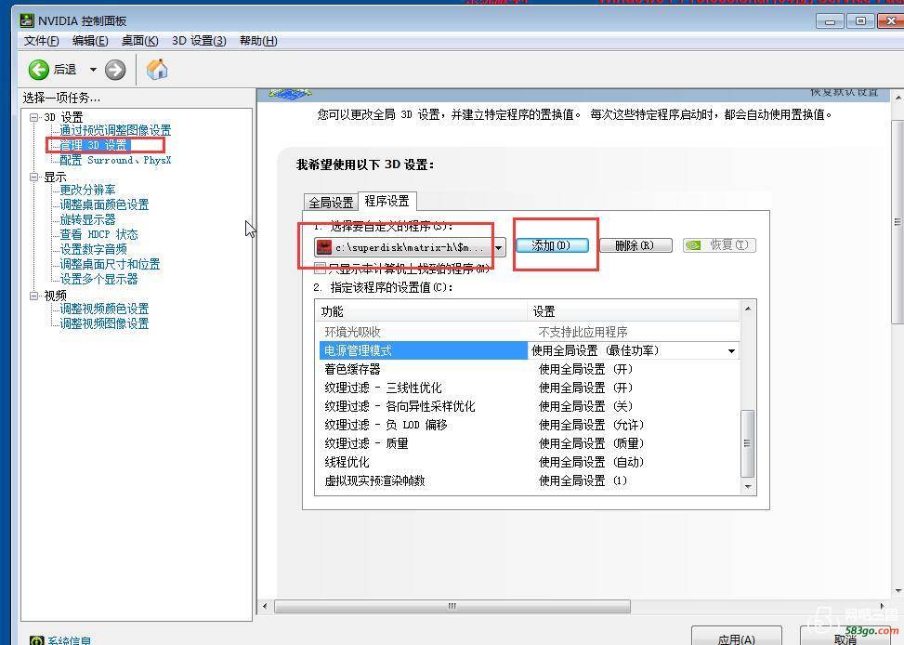Open the 桌面(K) menu
The image size is (904, 645).
click(140, 41)
